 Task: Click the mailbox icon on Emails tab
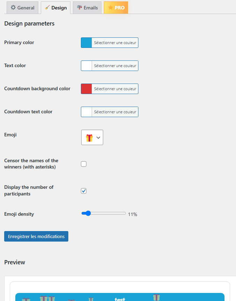click(79, 8)
